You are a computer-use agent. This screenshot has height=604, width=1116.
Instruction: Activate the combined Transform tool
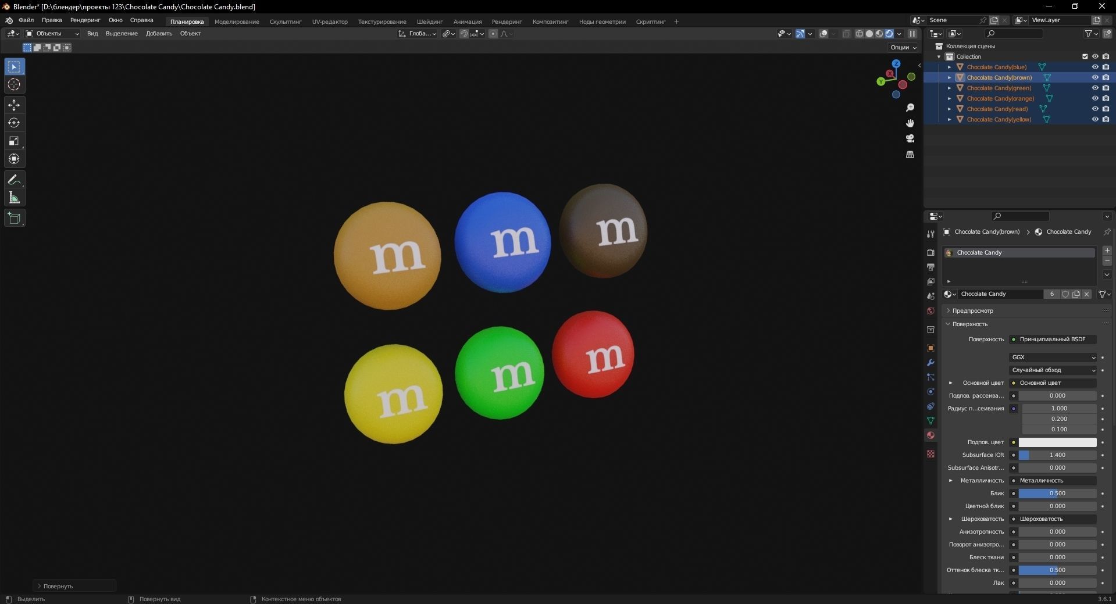[x=14, y=159]
